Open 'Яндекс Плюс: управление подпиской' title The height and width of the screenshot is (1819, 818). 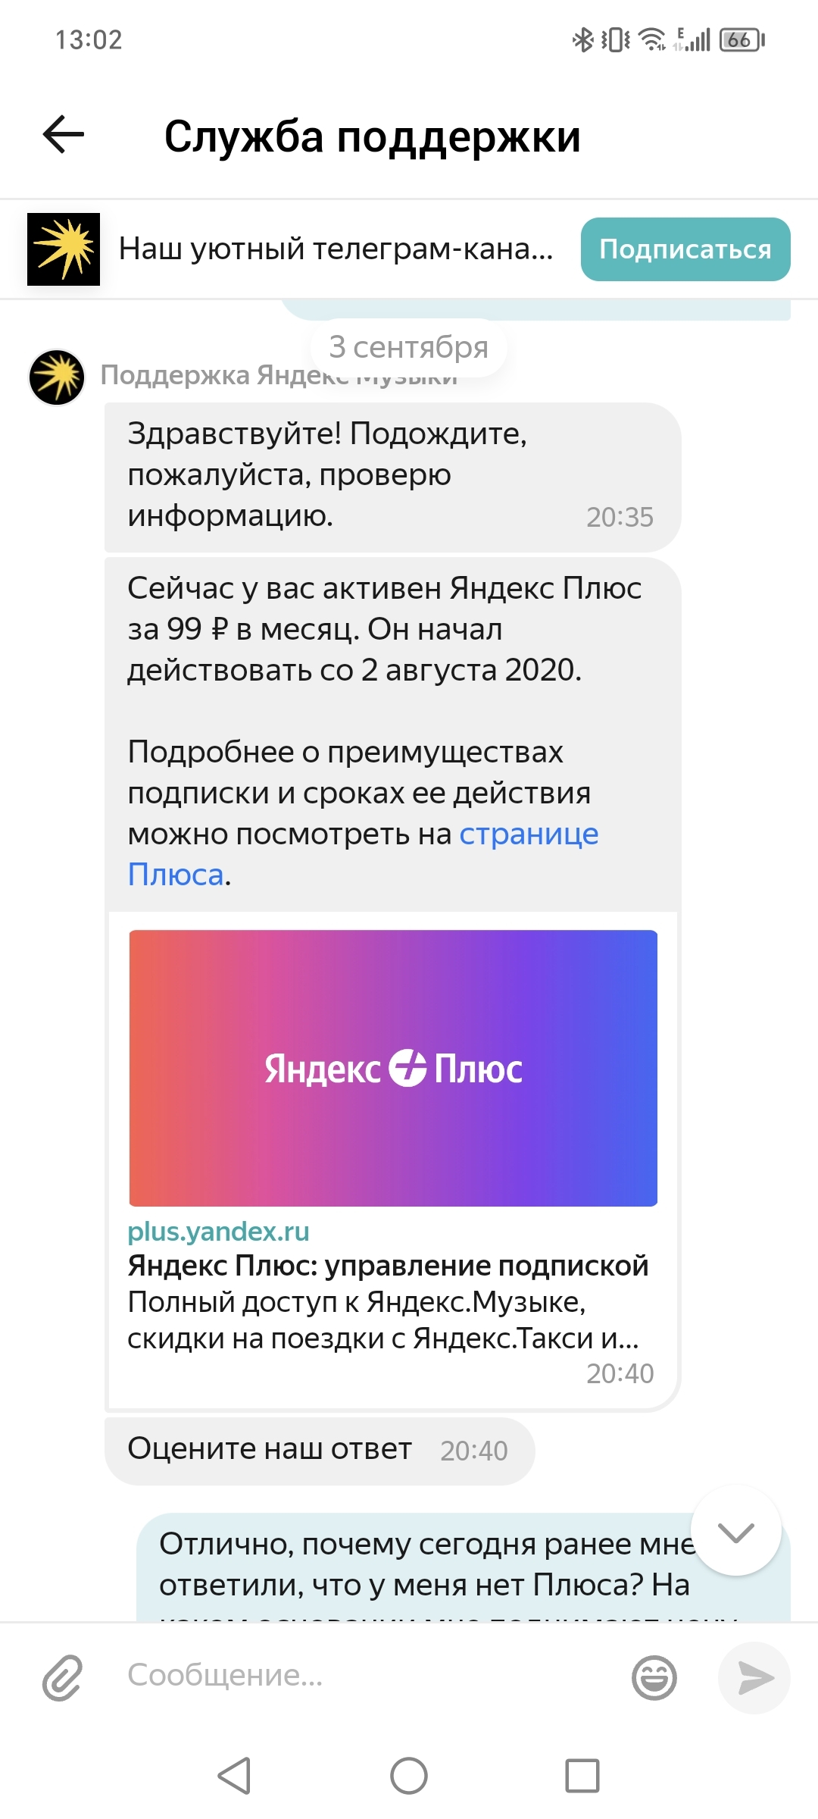pos(388,1266)
